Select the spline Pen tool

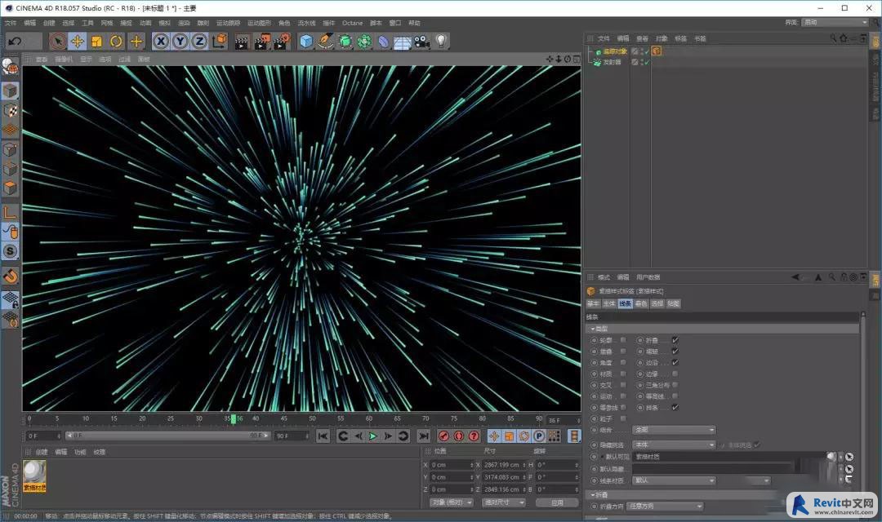[325, 42]
